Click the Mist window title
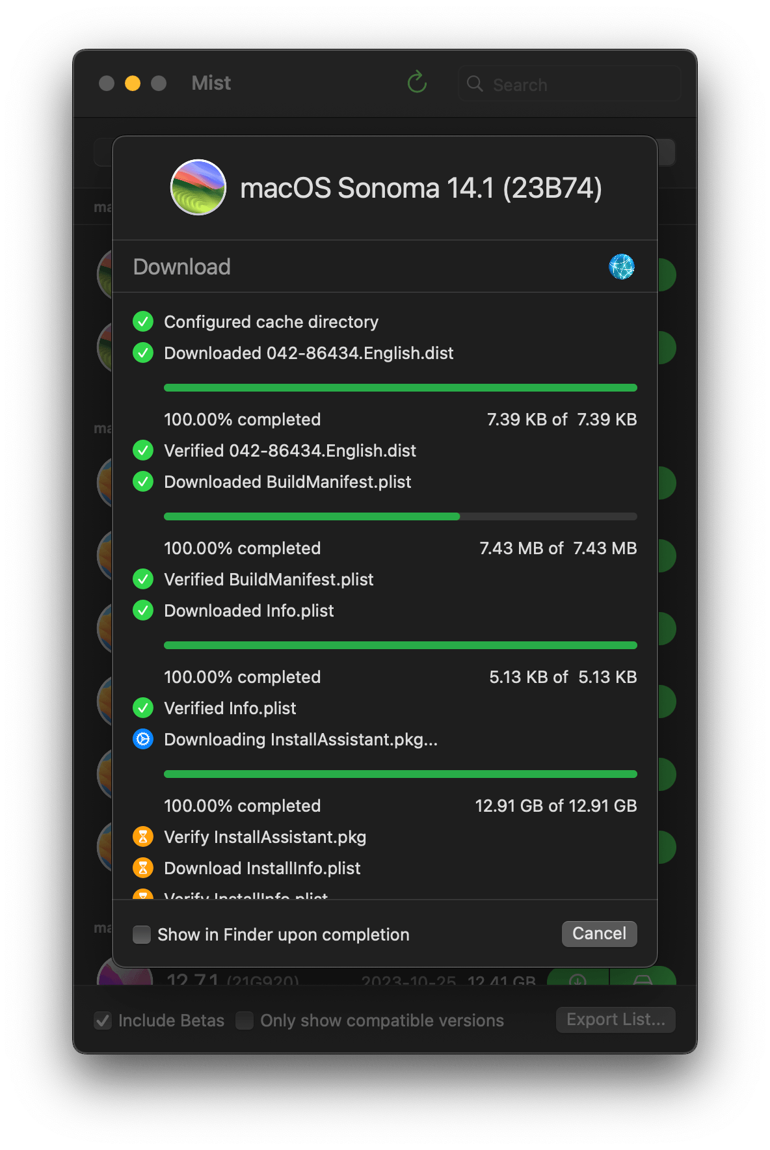The width and height of the screenshot is (770, 1150). tap(211, 83)
